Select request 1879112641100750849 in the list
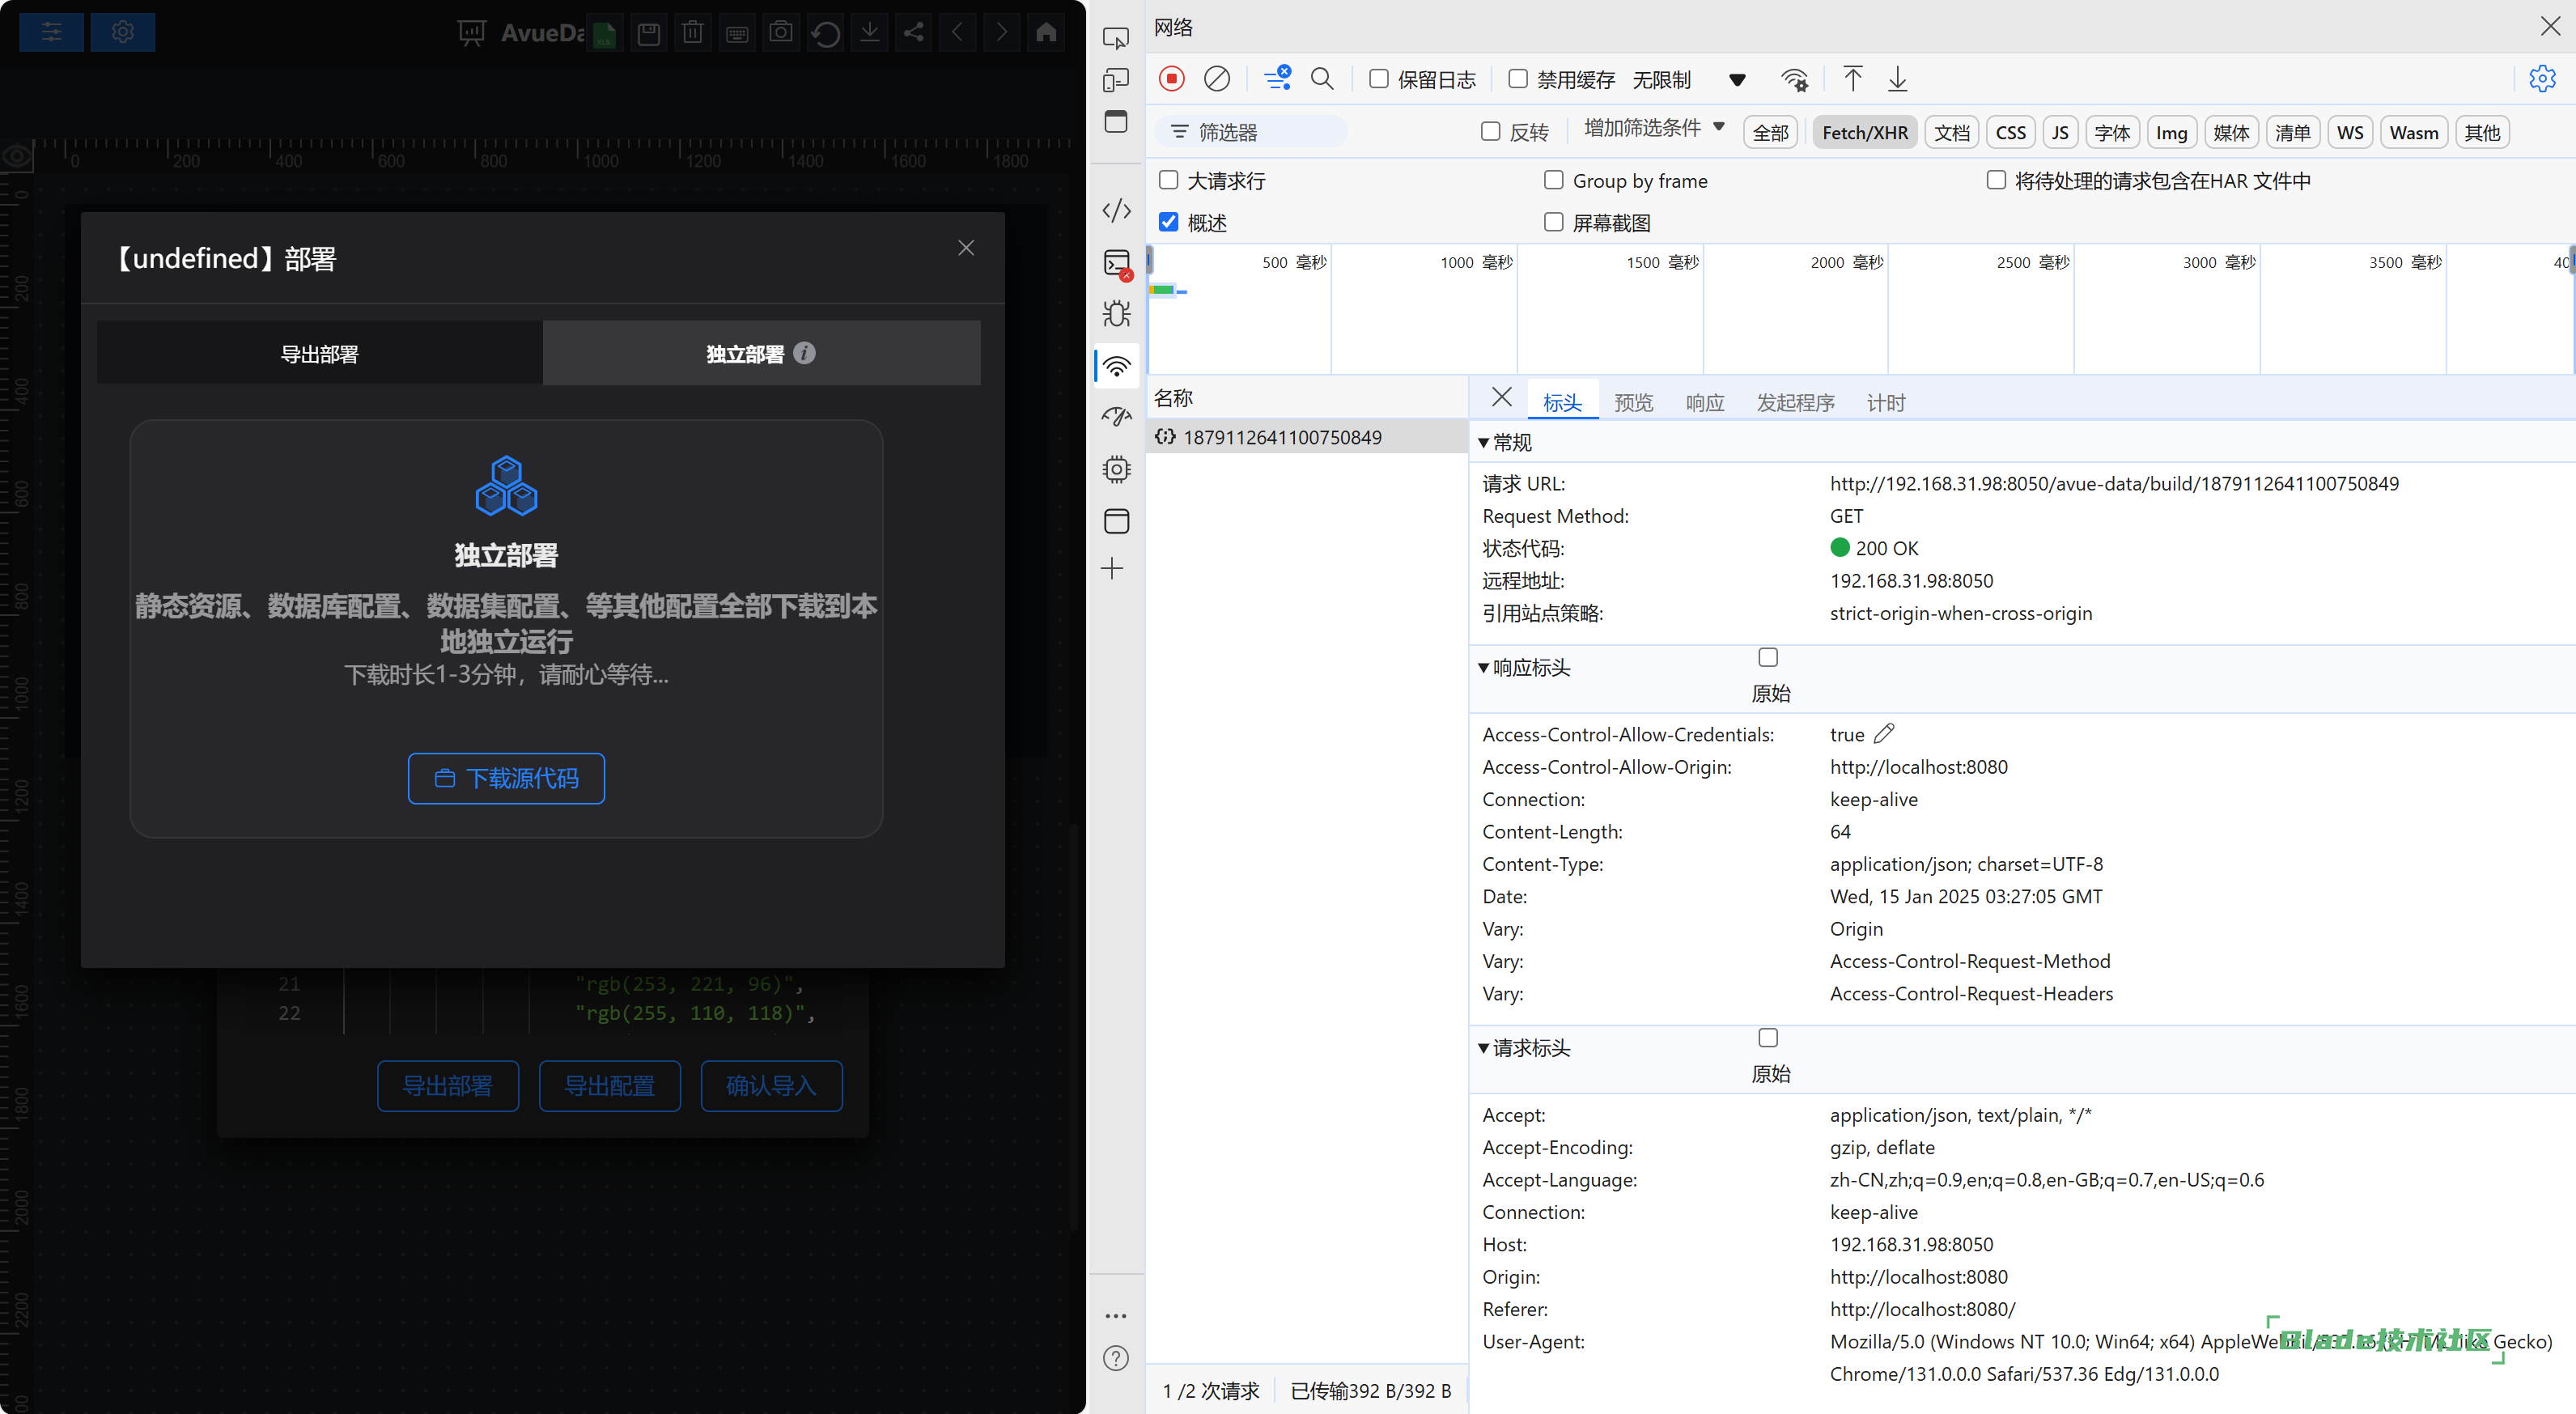2576x1414 pixels. pyautogui.click(x=1306, y=437)
